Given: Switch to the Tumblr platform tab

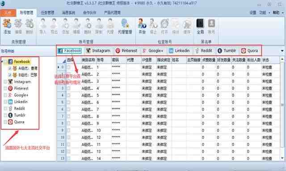Looking at the screenshot, I should (227, 51).
